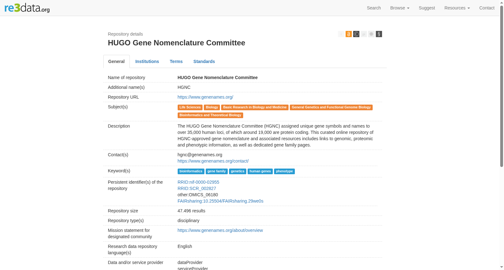The width and height of the screenshot is (504, 270).
Task: Open the Browse dropdown menu
Action: click(x=400, y=8)
